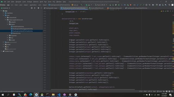Click the main Git branch in status bar
The image size is (174, 97).
click(x=160, y=91)
